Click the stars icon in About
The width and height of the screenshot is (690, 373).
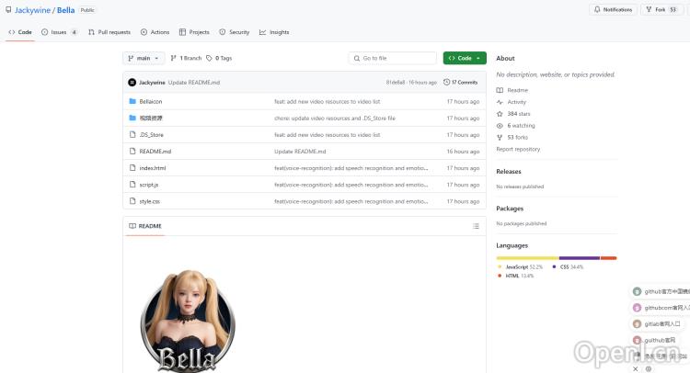pos(500,114)
